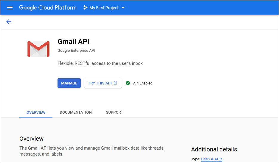This screenshot has height=163, width=279.
Task: Click the Google Cloud Platform logo
Action: pyautogui.click(x=48, y=7)
